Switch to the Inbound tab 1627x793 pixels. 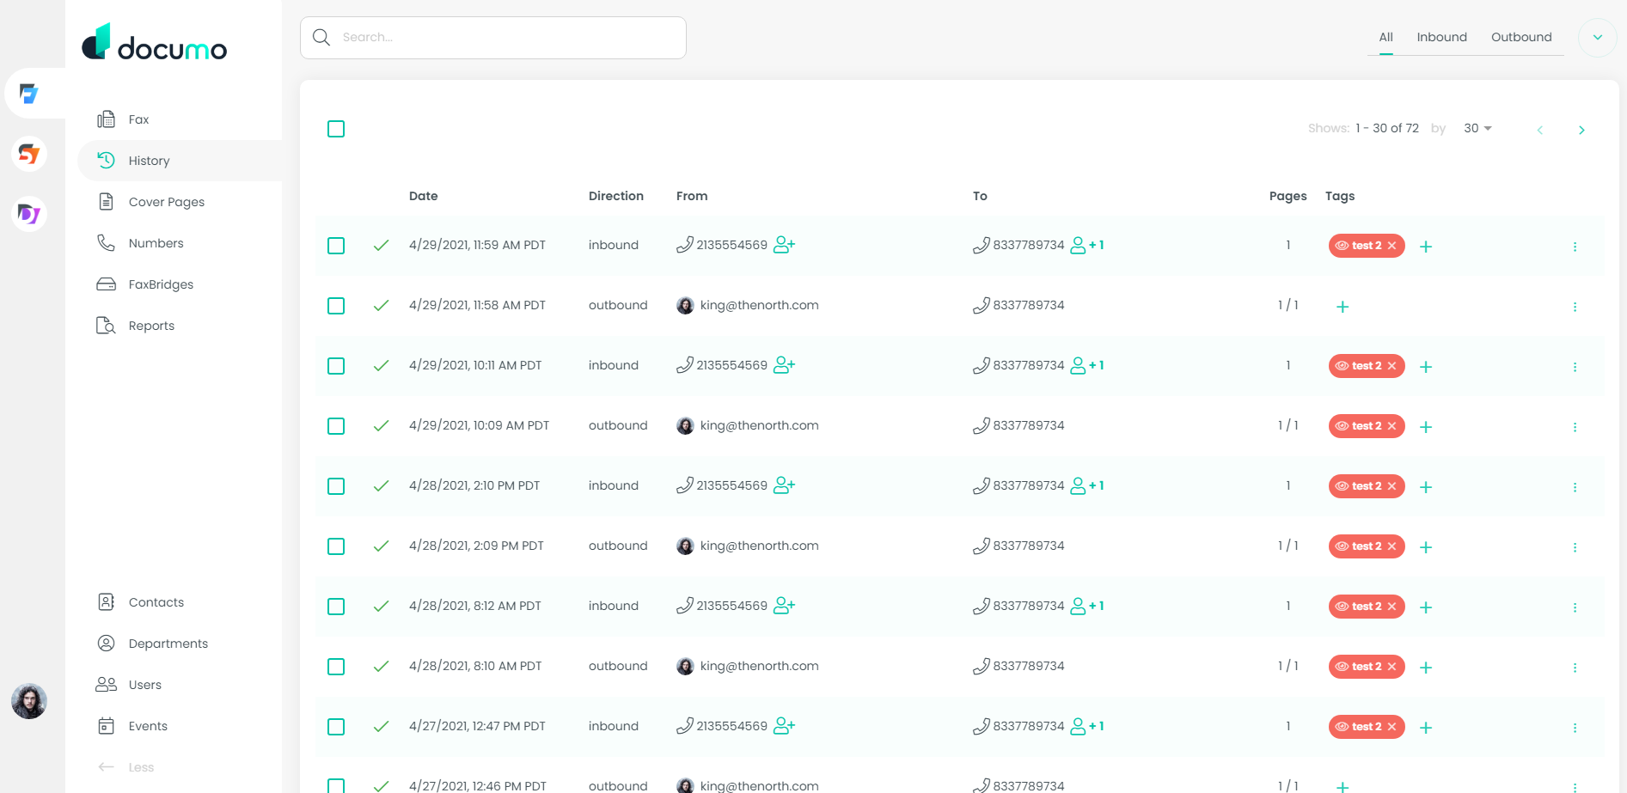[x=1441, y=37]
